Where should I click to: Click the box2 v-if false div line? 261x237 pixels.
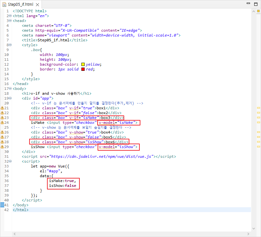click(76, 113)
